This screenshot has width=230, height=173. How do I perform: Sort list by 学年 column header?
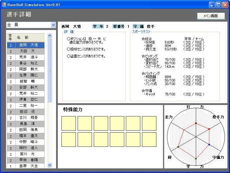pos(10,37)
